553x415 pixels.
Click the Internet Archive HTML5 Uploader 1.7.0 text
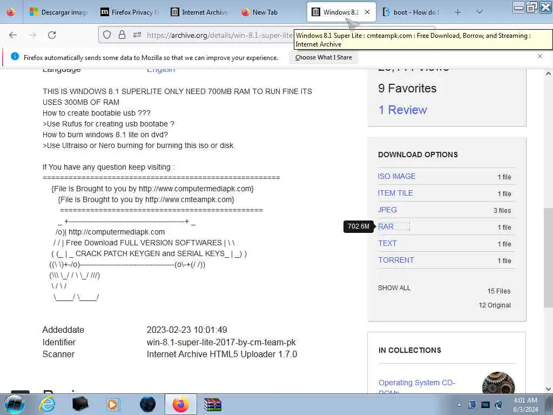(x=222, y=354)
